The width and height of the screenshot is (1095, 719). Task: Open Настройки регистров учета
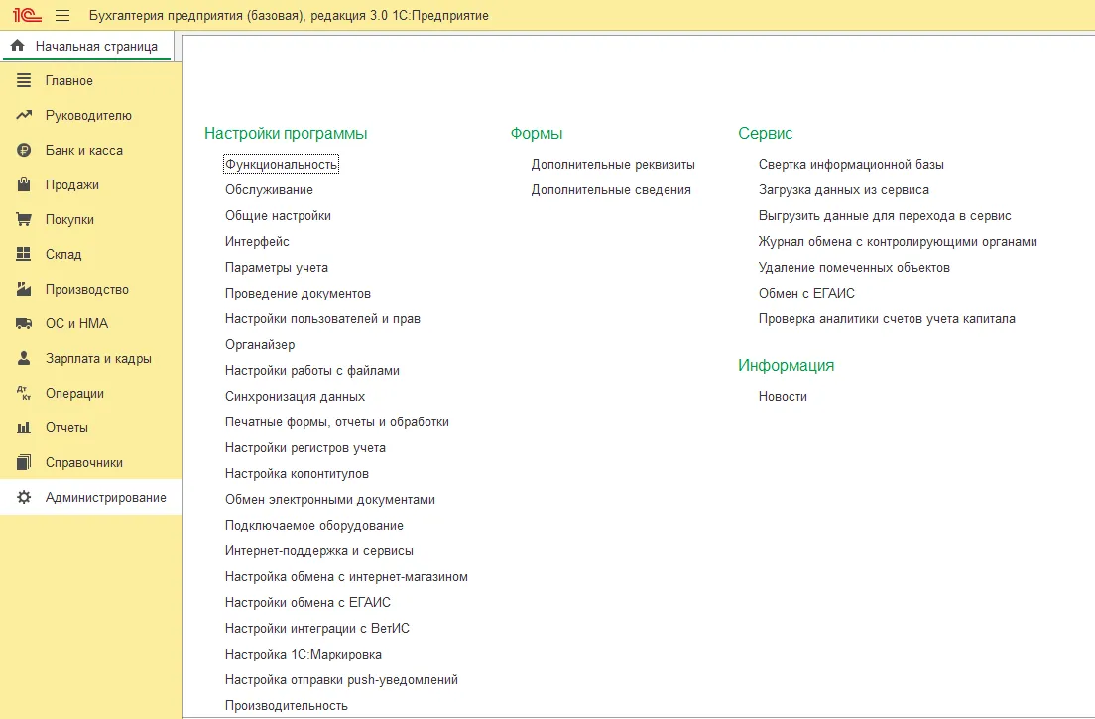pos(305,448)
